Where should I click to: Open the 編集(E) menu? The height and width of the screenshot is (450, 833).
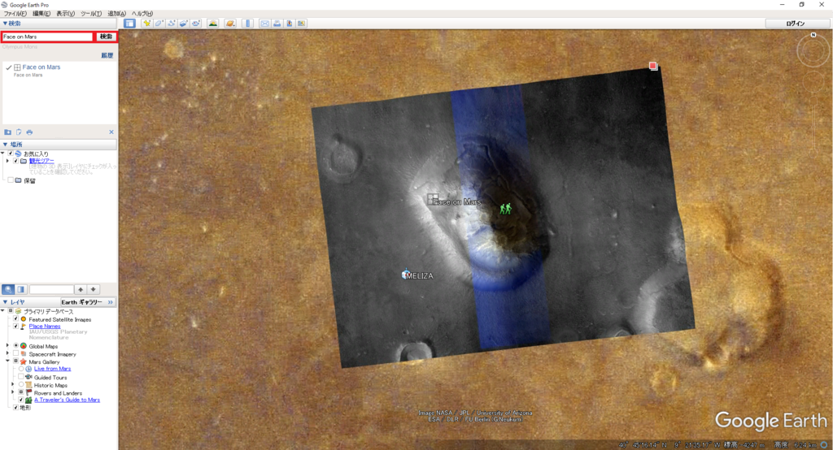tap(41, 13)
